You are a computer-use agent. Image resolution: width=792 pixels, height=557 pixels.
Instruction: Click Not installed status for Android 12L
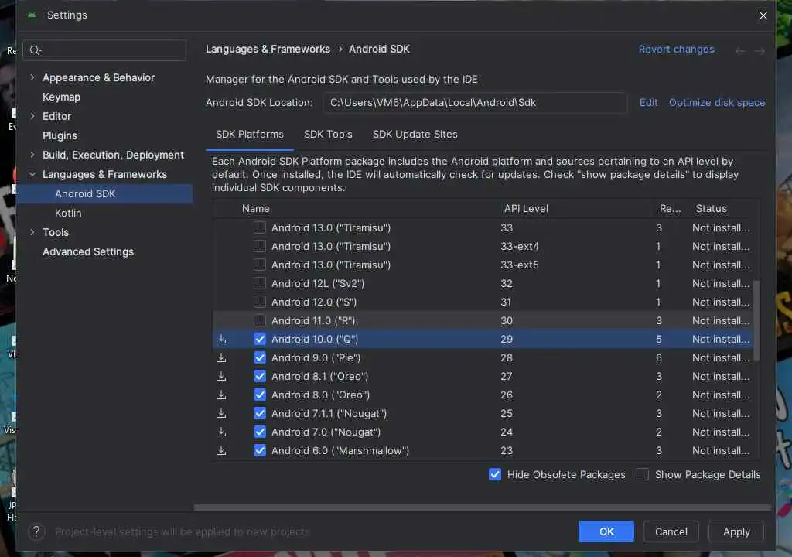(721, 284)
